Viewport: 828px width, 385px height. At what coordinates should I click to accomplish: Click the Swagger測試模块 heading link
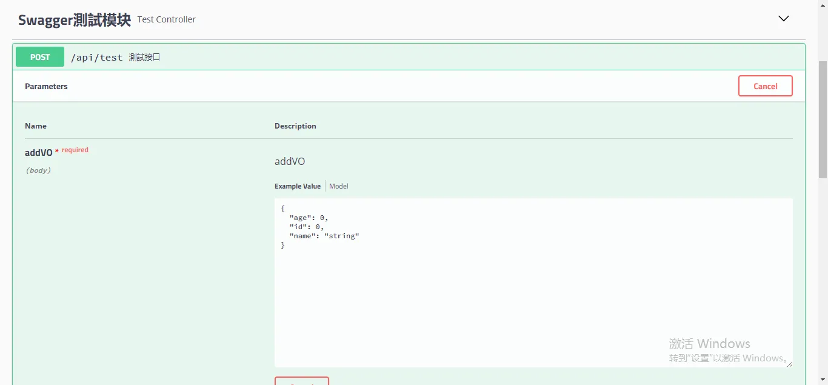pos(74,20)
